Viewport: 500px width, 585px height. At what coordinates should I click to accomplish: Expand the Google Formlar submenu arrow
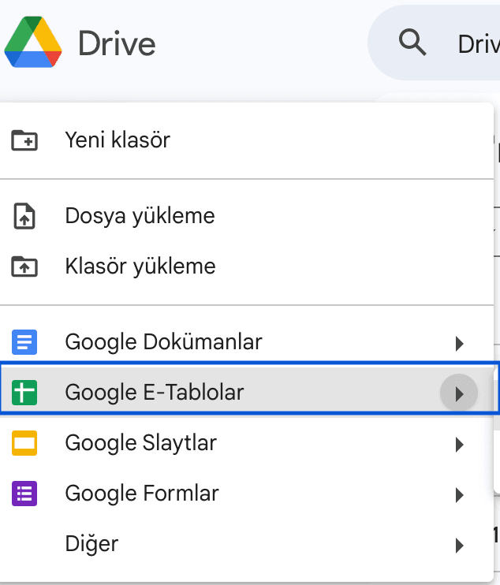point(459,494)
